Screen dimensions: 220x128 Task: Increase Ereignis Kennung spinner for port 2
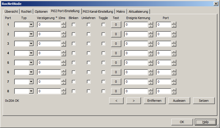coord(151,33)
